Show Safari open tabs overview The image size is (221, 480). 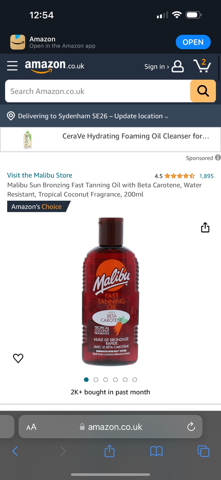(203, 451)
